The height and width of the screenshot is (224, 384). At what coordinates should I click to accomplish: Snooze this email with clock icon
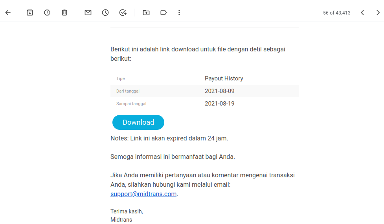click(105, 13)
